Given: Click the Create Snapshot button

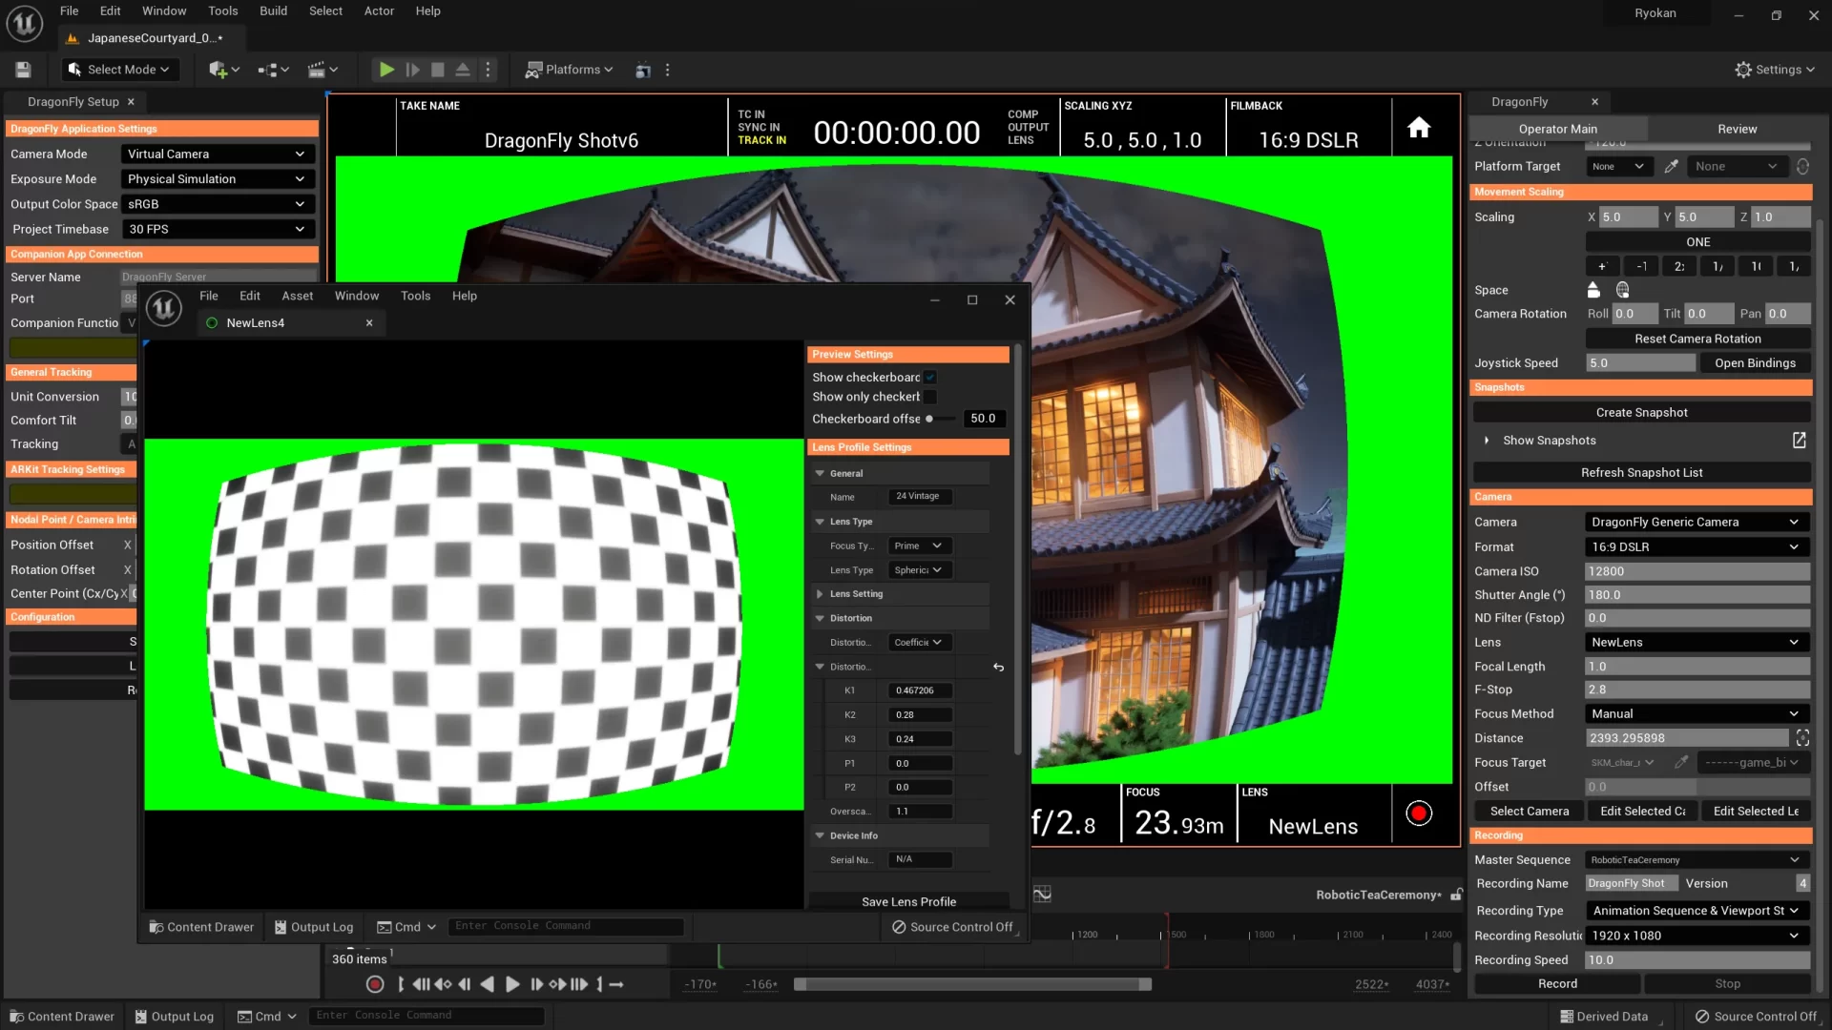Looking at the screenshot, I should coord(1641,412).
